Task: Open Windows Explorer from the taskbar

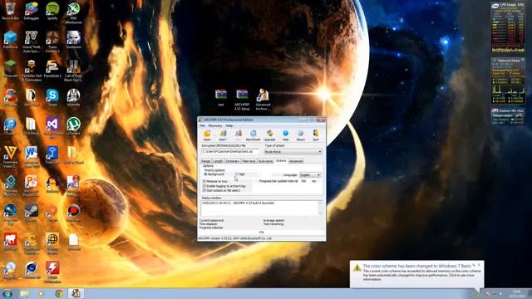Action: point(24,293)
